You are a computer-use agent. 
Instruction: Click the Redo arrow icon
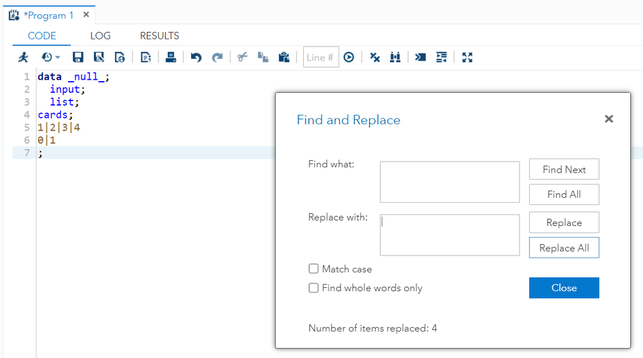click(x=218, y=57)
